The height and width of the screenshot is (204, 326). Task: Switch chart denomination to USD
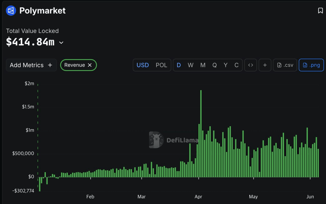[x=143, y=65]
